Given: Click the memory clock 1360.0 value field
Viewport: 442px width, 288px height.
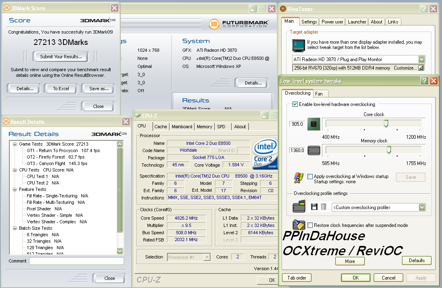Looking at the screenshot, I should (297, 150).
